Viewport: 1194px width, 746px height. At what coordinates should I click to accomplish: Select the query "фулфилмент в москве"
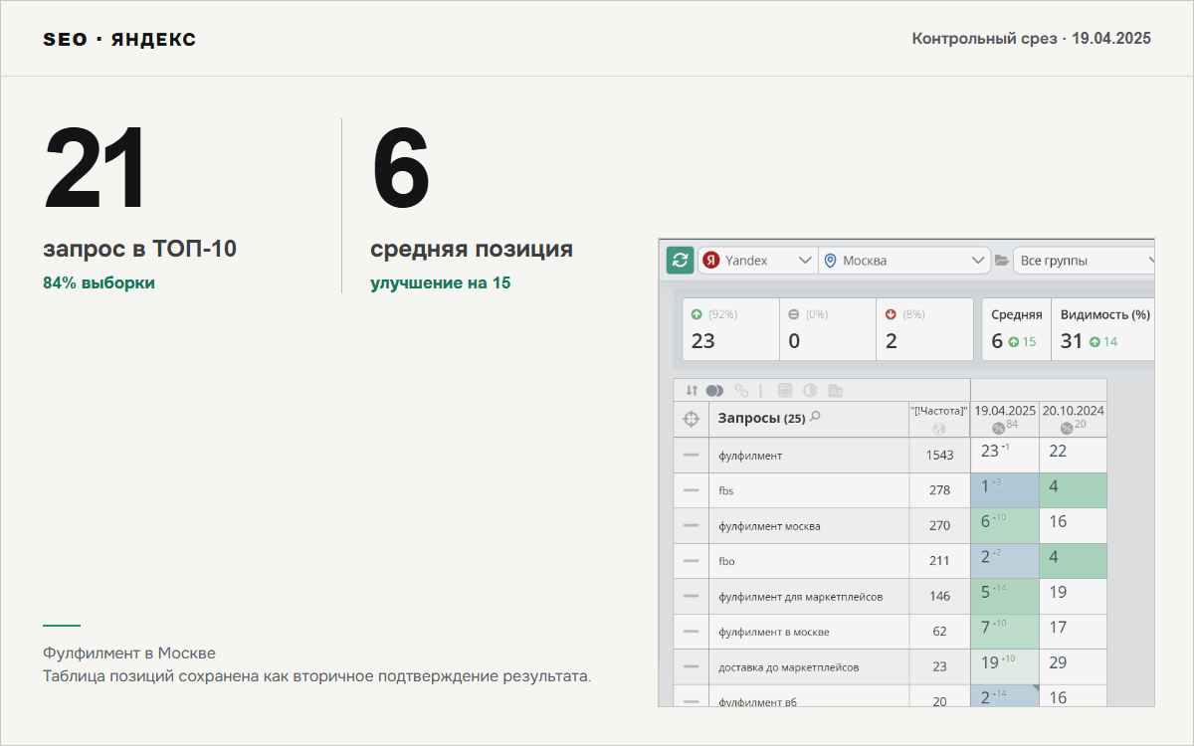point(774,632)
